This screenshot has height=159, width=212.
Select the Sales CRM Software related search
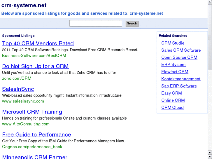pos(181,50)
